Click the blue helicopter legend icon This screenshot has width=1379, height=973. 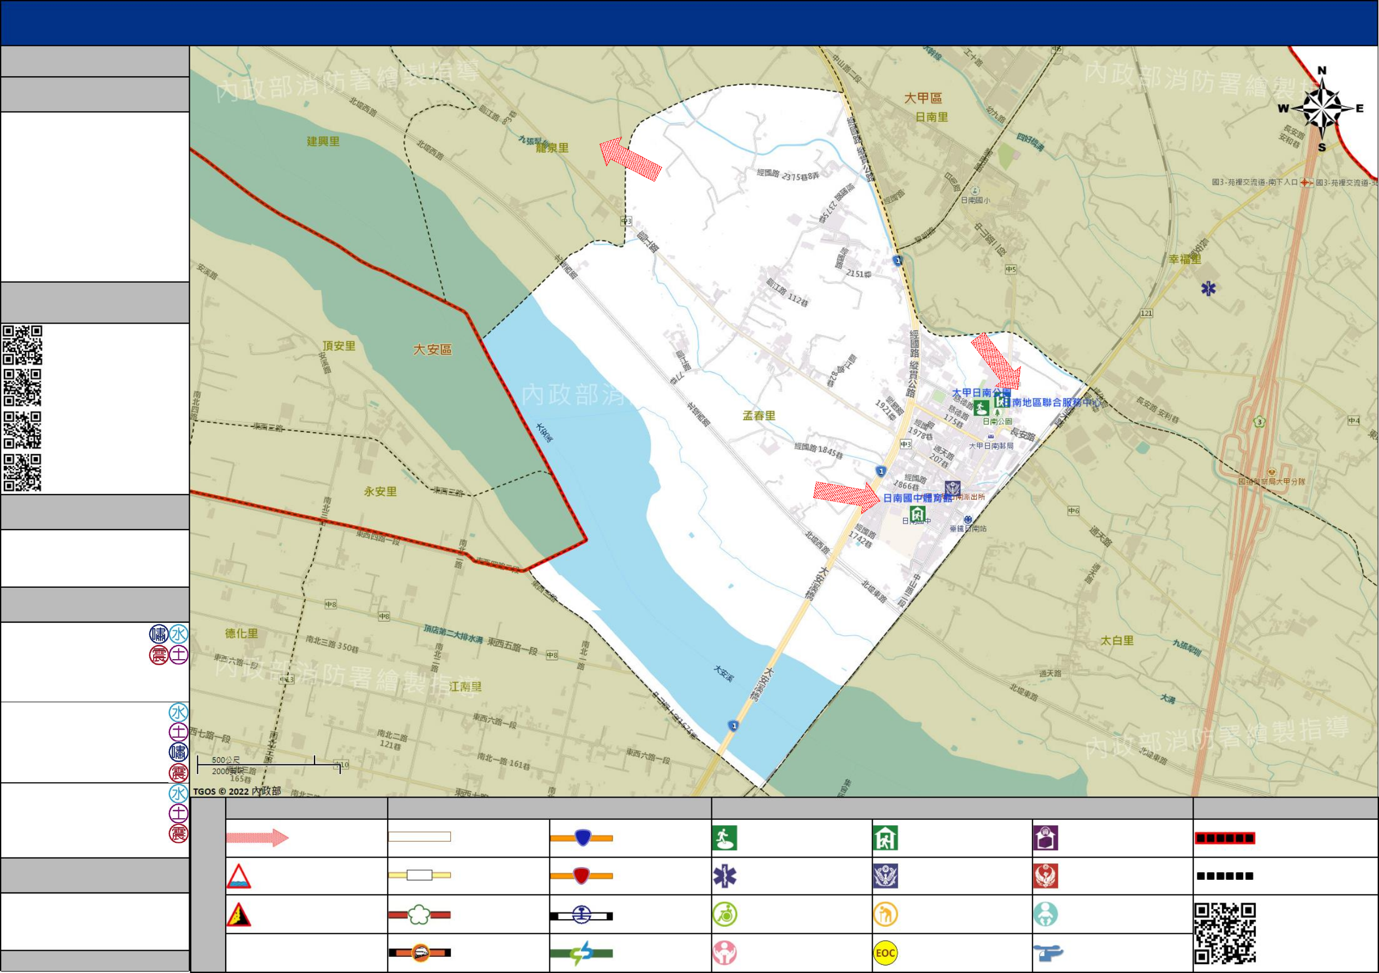click(x=1048, y=953)
